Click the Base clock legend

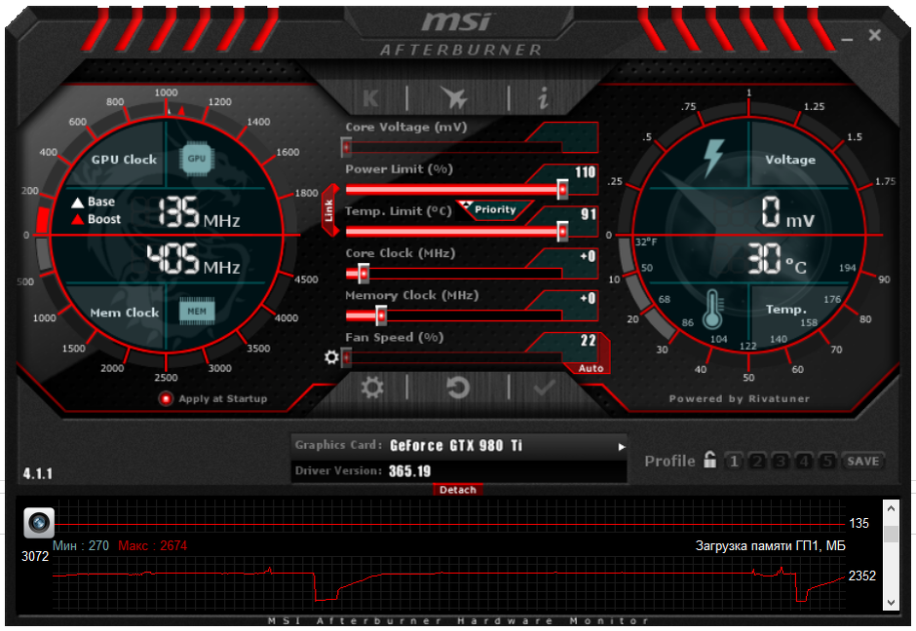tap(94, 202)
